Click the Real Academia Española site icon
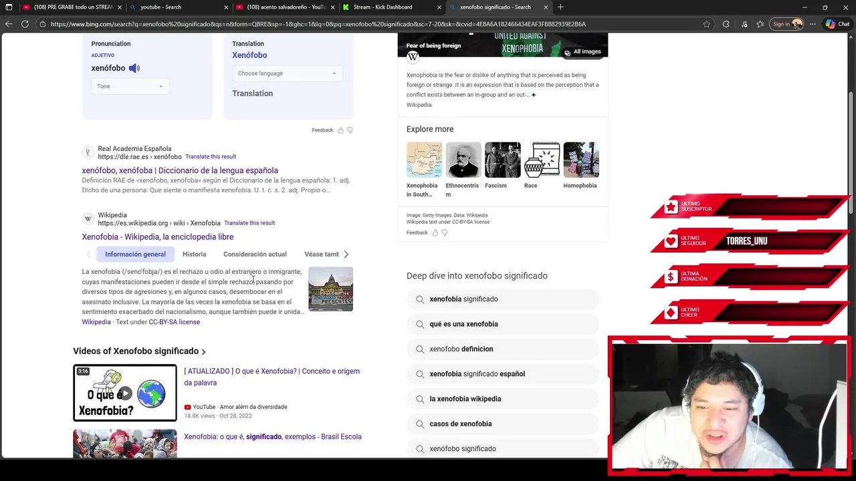856x481 pixels. click(88, 153)
